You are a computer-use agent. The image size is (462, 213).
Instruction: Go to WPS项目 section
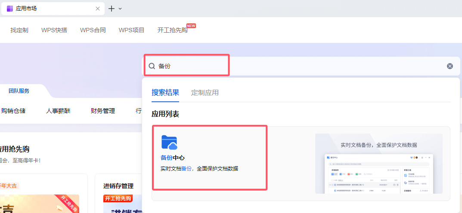[x=132, y=30]
